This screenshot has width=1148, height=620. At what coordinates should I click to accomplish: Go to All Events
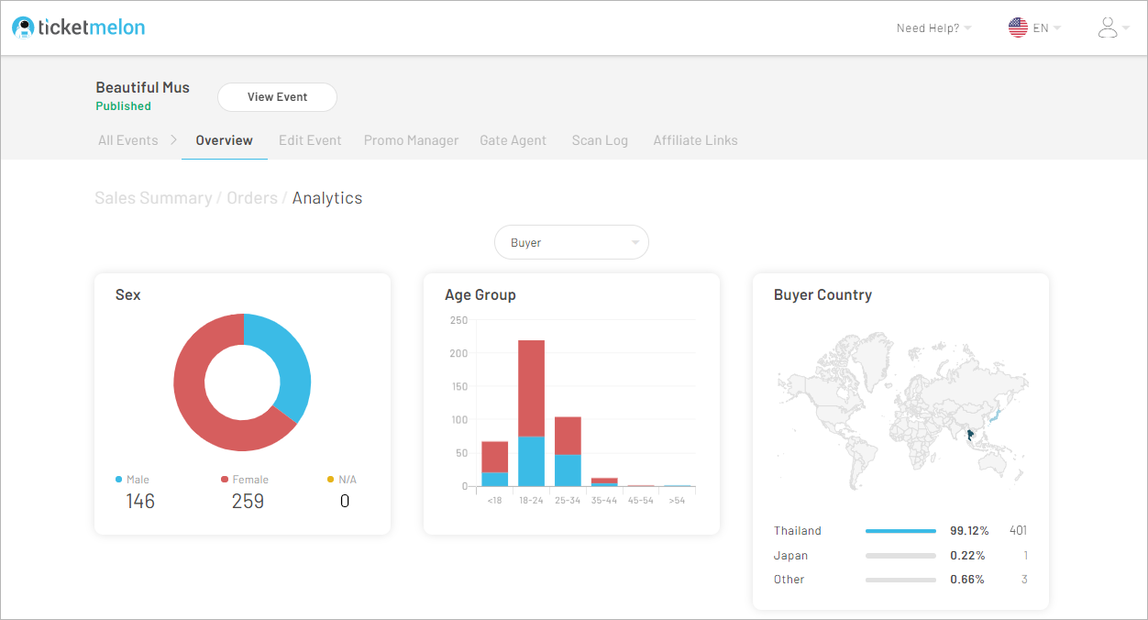[127, 140]
